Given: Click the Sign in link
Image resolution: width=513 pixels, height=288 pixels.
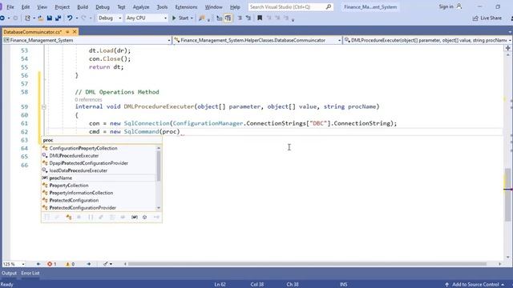Looking at the screenshot, I should coord(446,6).
